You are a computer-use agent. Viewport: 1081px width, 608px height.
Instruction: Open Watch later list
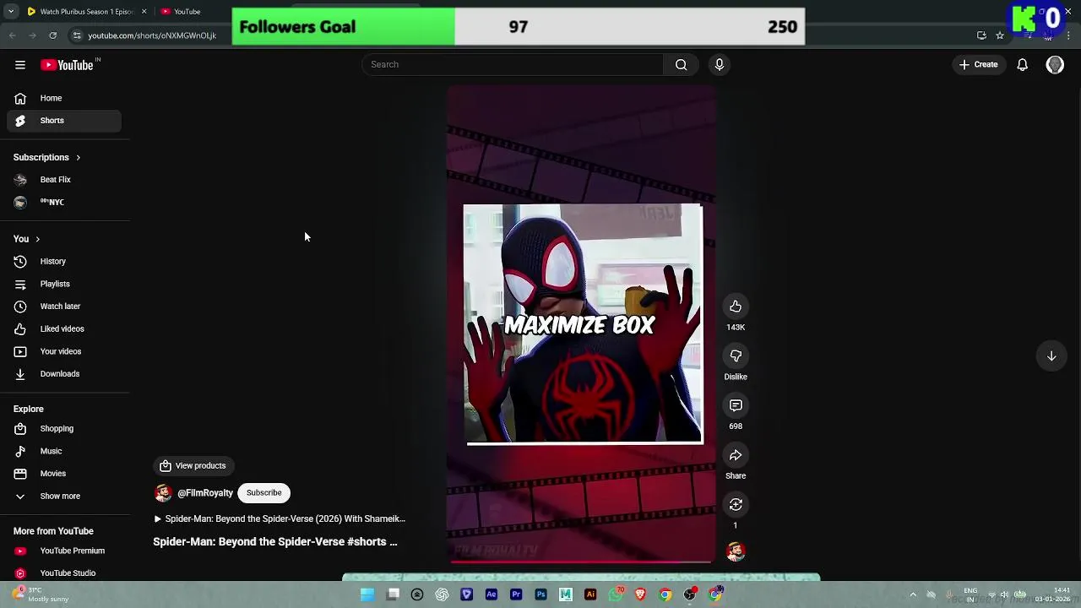click(64, 307)
